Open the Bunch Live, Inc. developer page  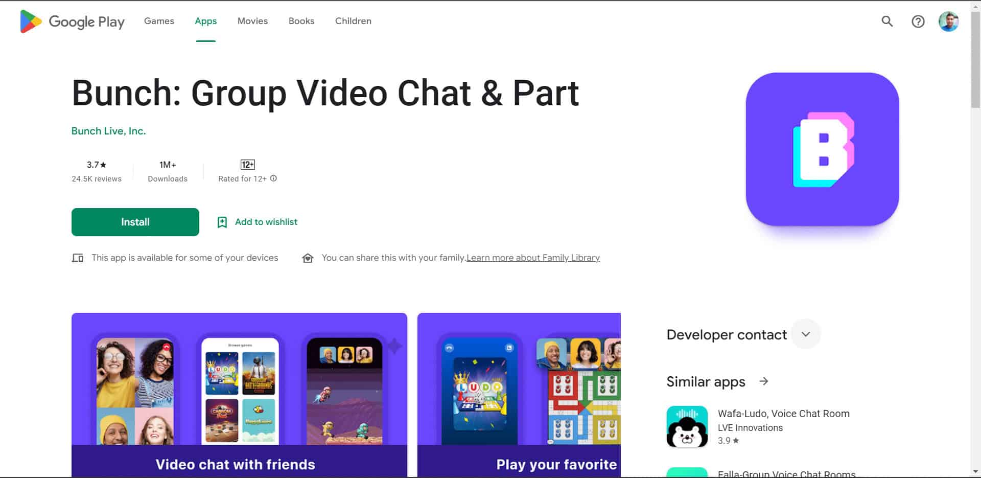[x=108, y=131]
